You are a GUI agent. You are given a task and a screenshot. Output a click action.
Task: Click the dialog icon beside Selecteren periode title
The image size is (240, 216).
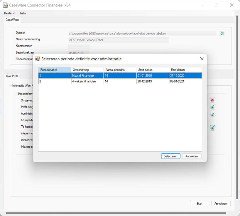(38, 59)
